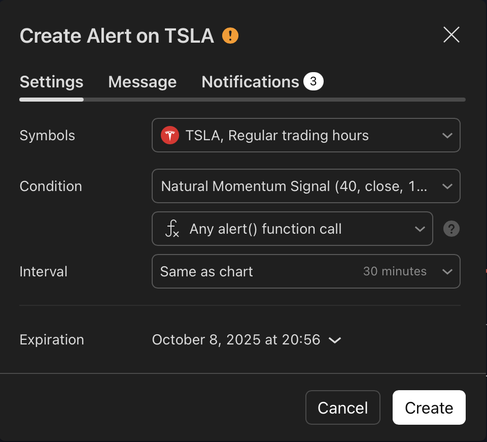Select the Settings tab
487x442 pixels.
(x=52, y=82)
